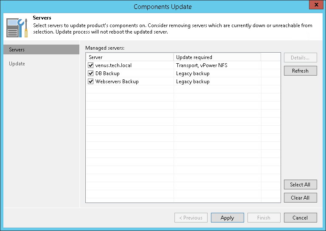Click the Finish button

point(264,218)
